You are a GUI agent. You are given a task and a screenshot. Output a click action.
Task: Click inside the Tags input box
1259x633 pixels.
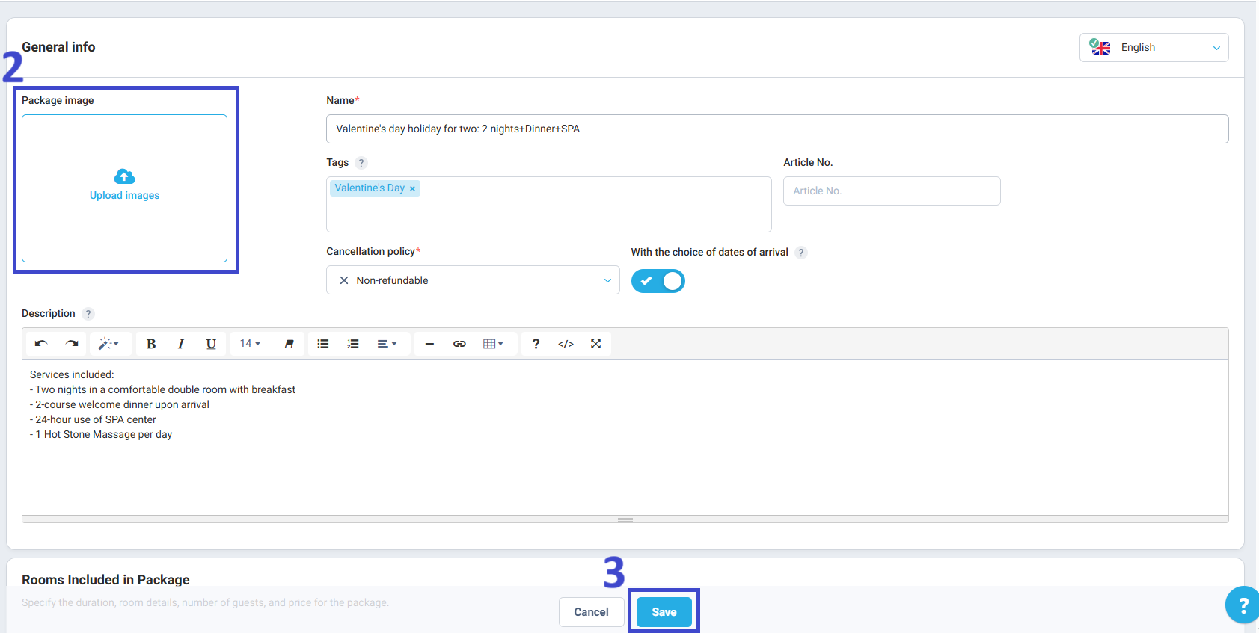point(548,205)
